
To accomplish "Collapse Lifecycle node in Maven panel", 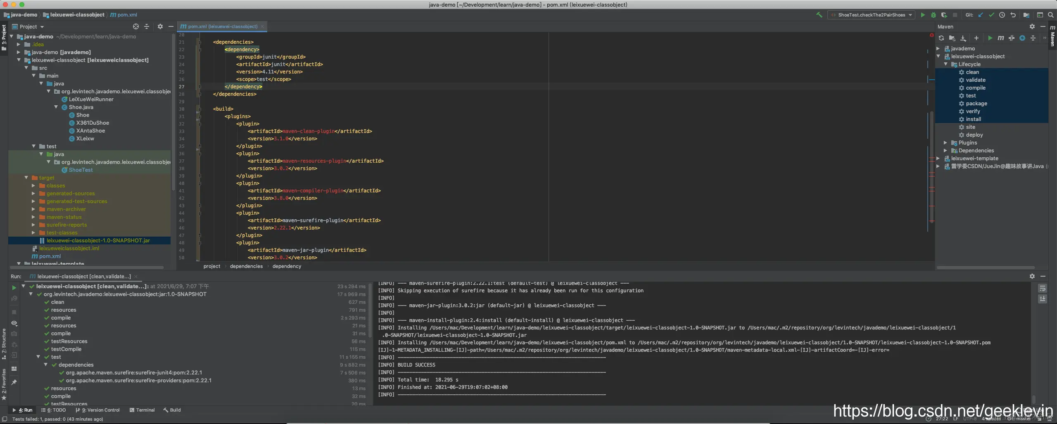I will [x=946, y=64].
